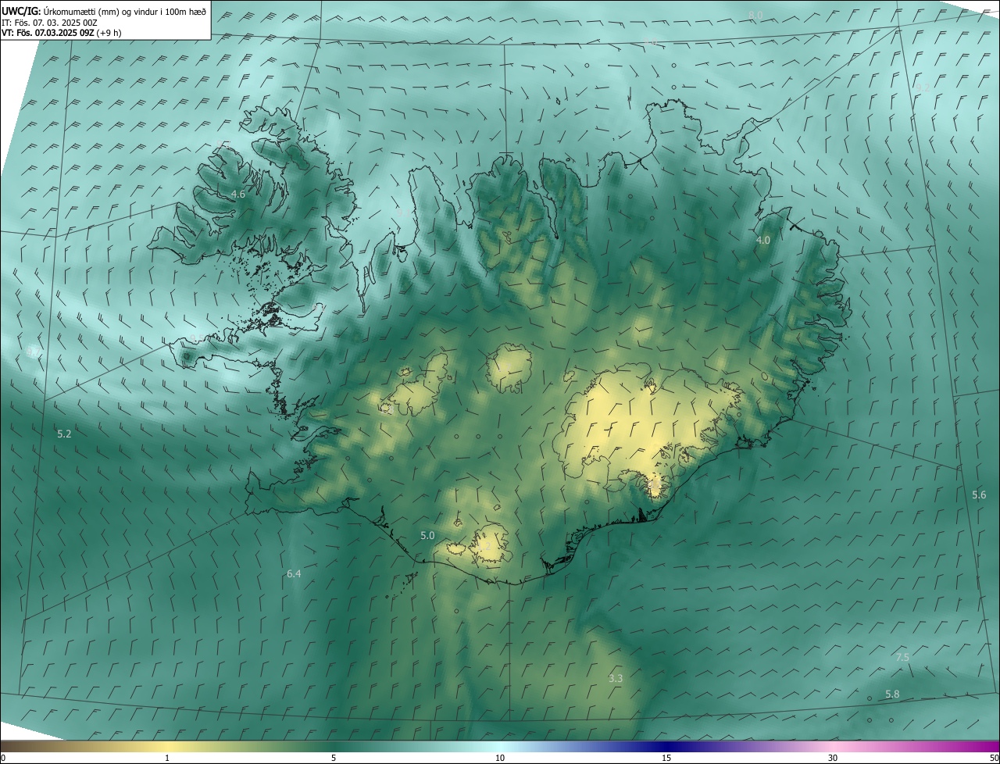Click the "5.2" value on the map

tap(64, 433)
